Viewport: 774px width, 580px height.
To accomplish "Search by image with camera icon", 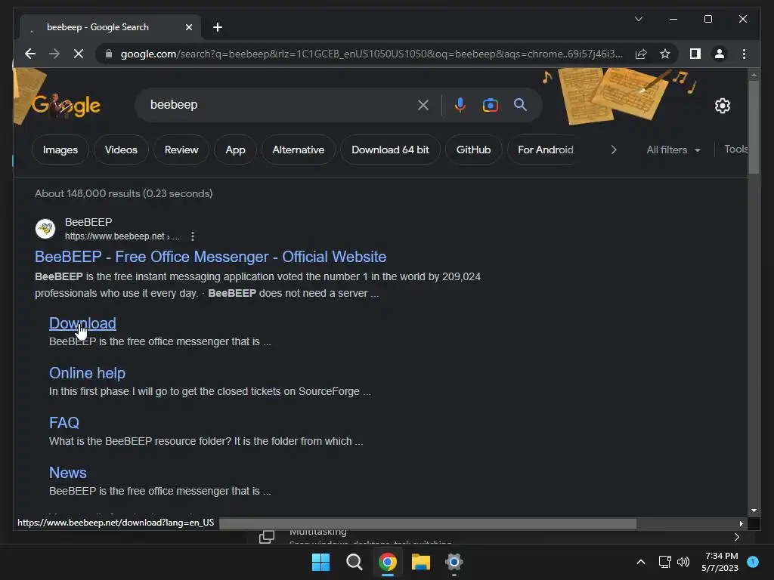I will (490, 104).
